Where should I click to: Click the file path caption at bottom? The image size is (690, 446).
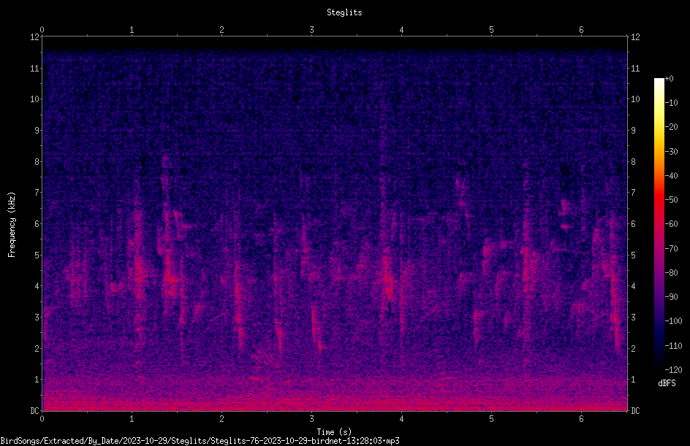(x=200, y=441)
